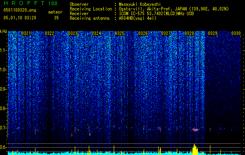The width and height of the screenshot is (245, 155).
Task: Click the 0327 time marker
Action: [166, 33]
